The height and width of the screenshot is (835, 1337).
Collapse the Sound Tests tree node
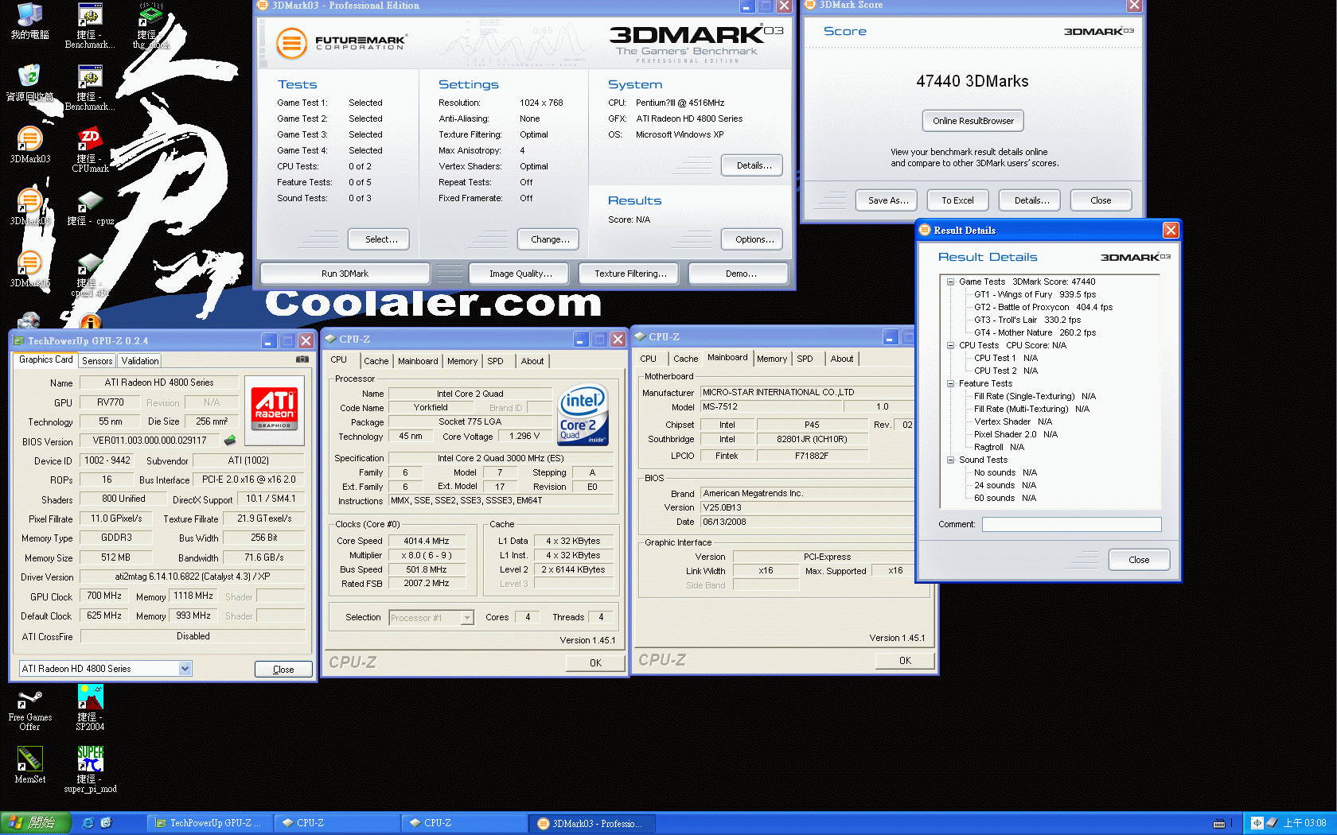(x=950, y=460)
